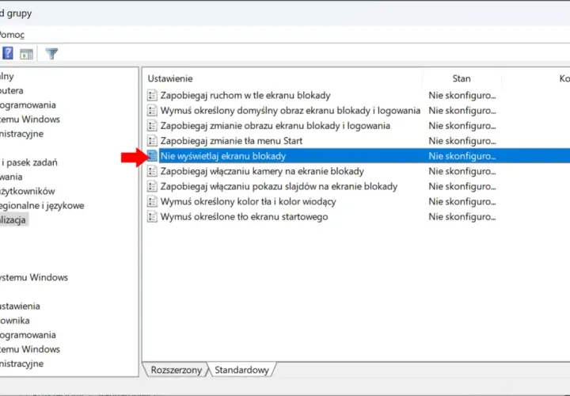Screen dimensions: 570x396
Task: Select the highlighted 'lizacja' tree node
Action: point(13,220)
